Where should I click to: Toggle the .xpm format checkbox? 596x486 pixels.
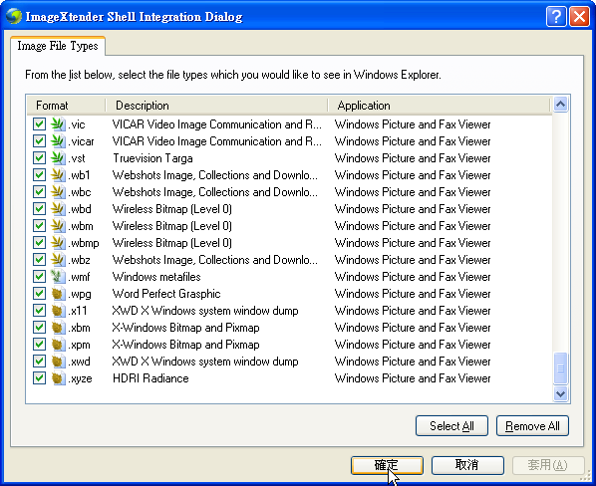point(39,345)
